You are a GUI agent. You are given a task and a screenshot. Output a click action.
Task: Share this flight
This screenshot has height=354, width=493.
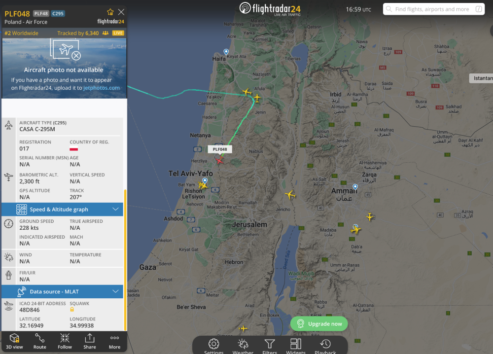click(90, 341)
